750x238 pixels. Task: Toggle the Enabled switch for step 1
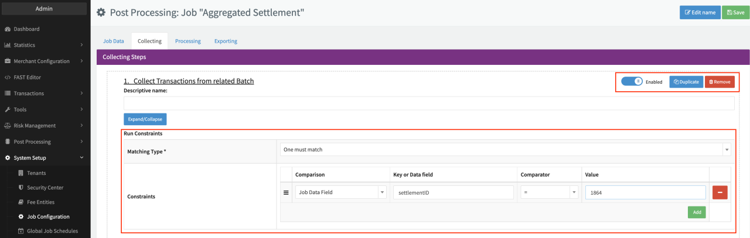click(x=632, y=82)
